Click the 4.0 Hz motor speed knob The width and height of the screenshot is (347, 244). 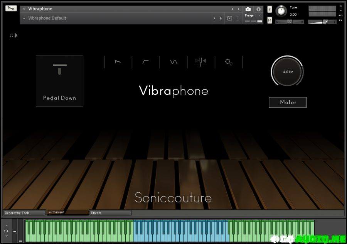[288, 72]
